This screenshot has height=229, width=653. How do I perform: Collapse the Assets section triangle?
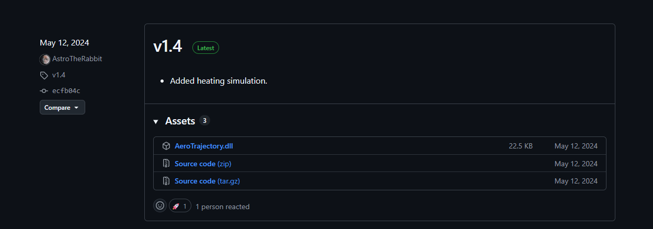[x=156, y=121]
